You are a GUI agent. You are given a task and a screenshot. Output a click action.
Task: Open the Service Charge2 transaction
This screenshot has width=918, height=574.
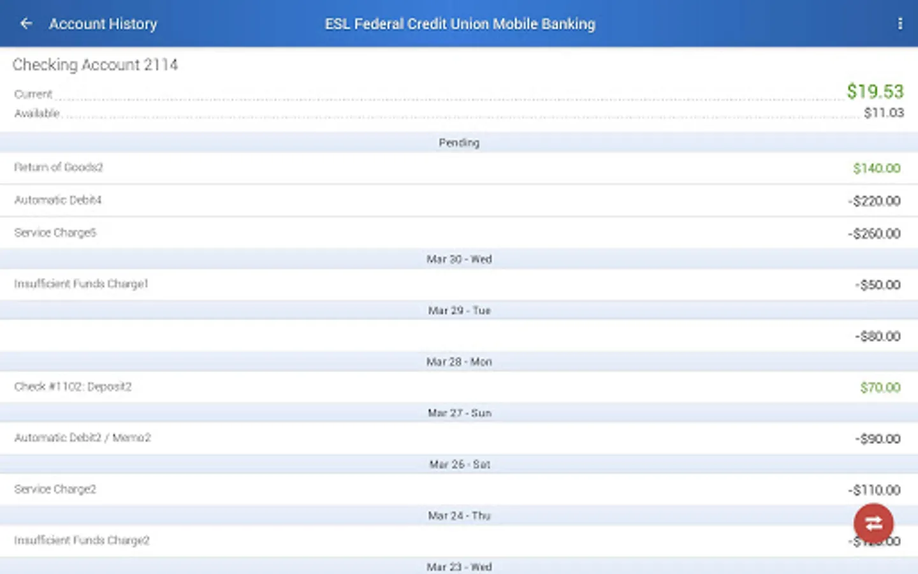point(459,490)
